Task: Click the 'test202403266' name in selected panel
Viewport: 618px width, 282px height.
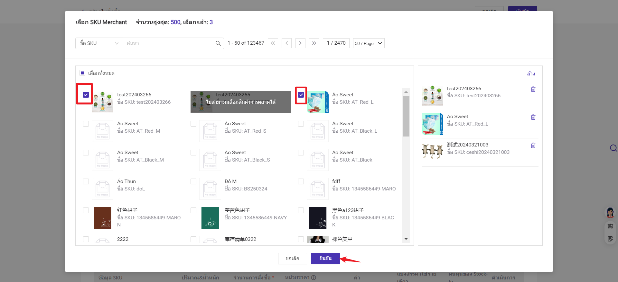Action: [x=464, y=89]
